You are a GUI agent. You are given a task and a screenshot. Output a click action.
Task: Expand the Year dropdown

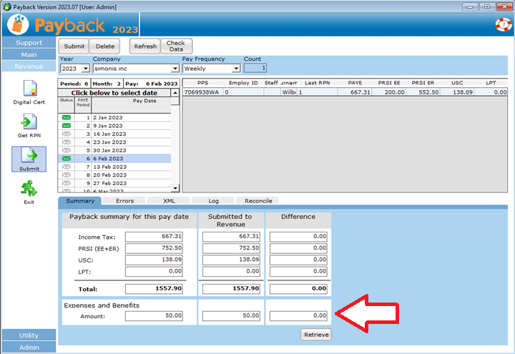pos(86,69)
